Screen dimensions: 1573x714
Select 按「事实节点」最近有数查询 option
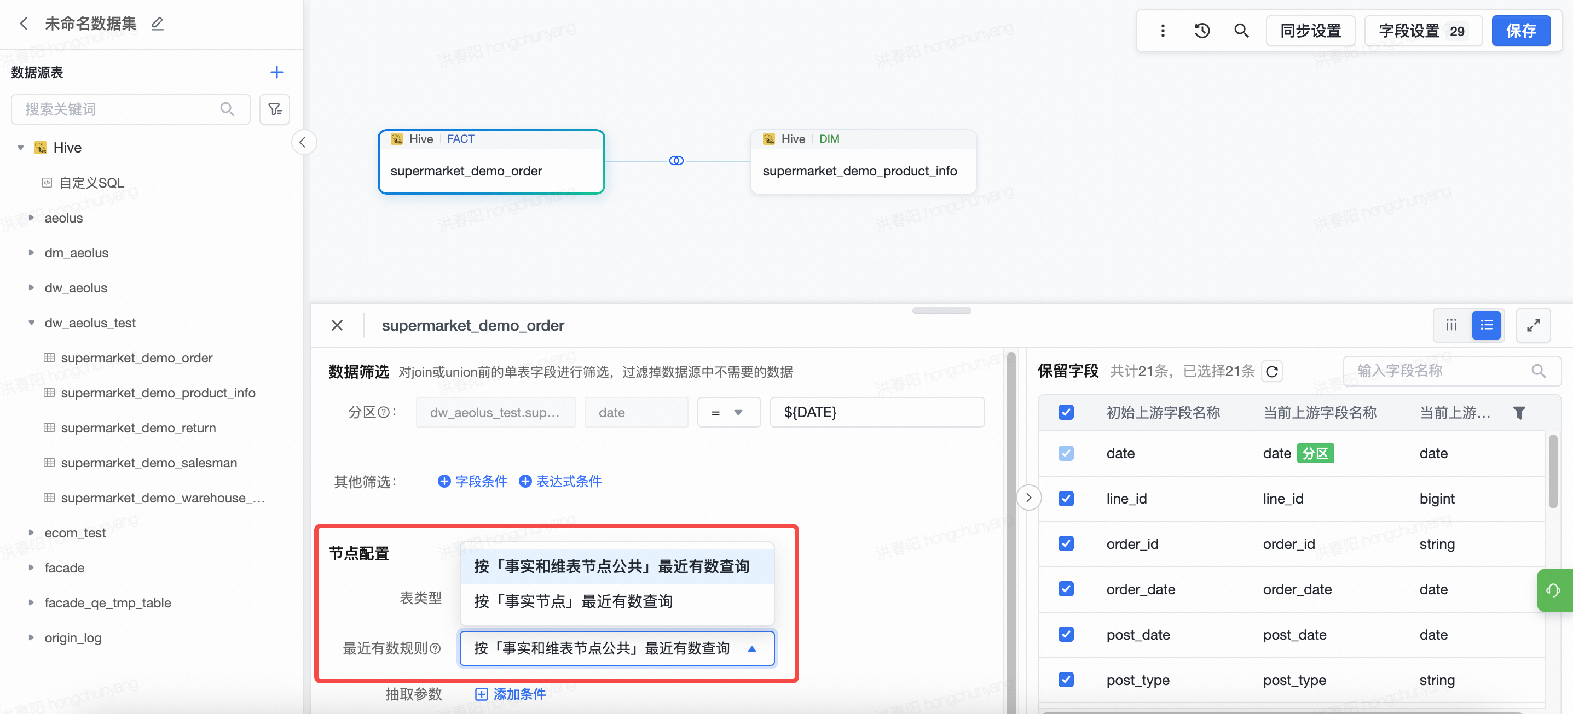click(x=574, y=601)
